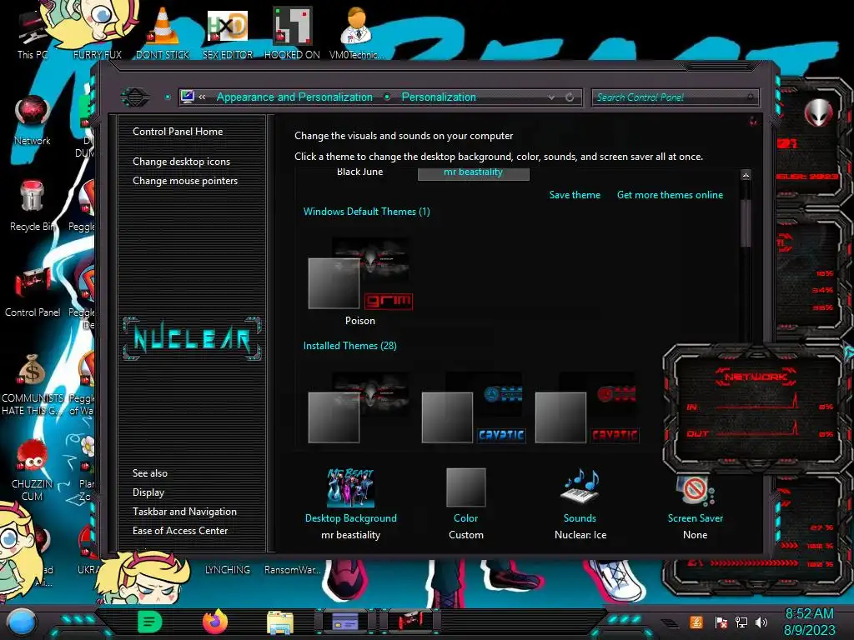854x640 pixels.
Task: Open the Display link under See also
Action: click(148, 492)
